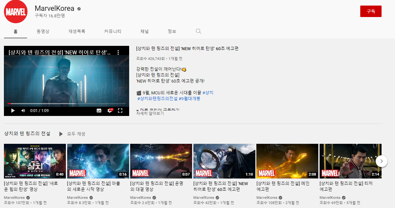The width and height of the screenshot is (395, 208).
Task: Open the channel search magnifier icon
Action: (x=198, y=31)
